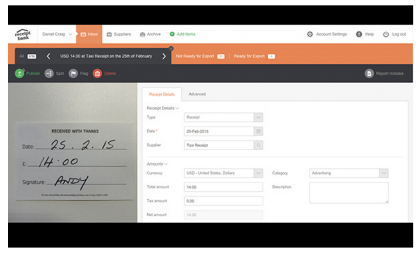The height and width of the screenshot is (255, 420).
Task: Click the Publish label
Action: click(33, 74)
